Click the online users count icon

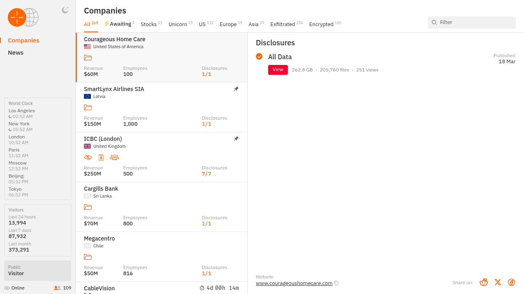[57, 288]
